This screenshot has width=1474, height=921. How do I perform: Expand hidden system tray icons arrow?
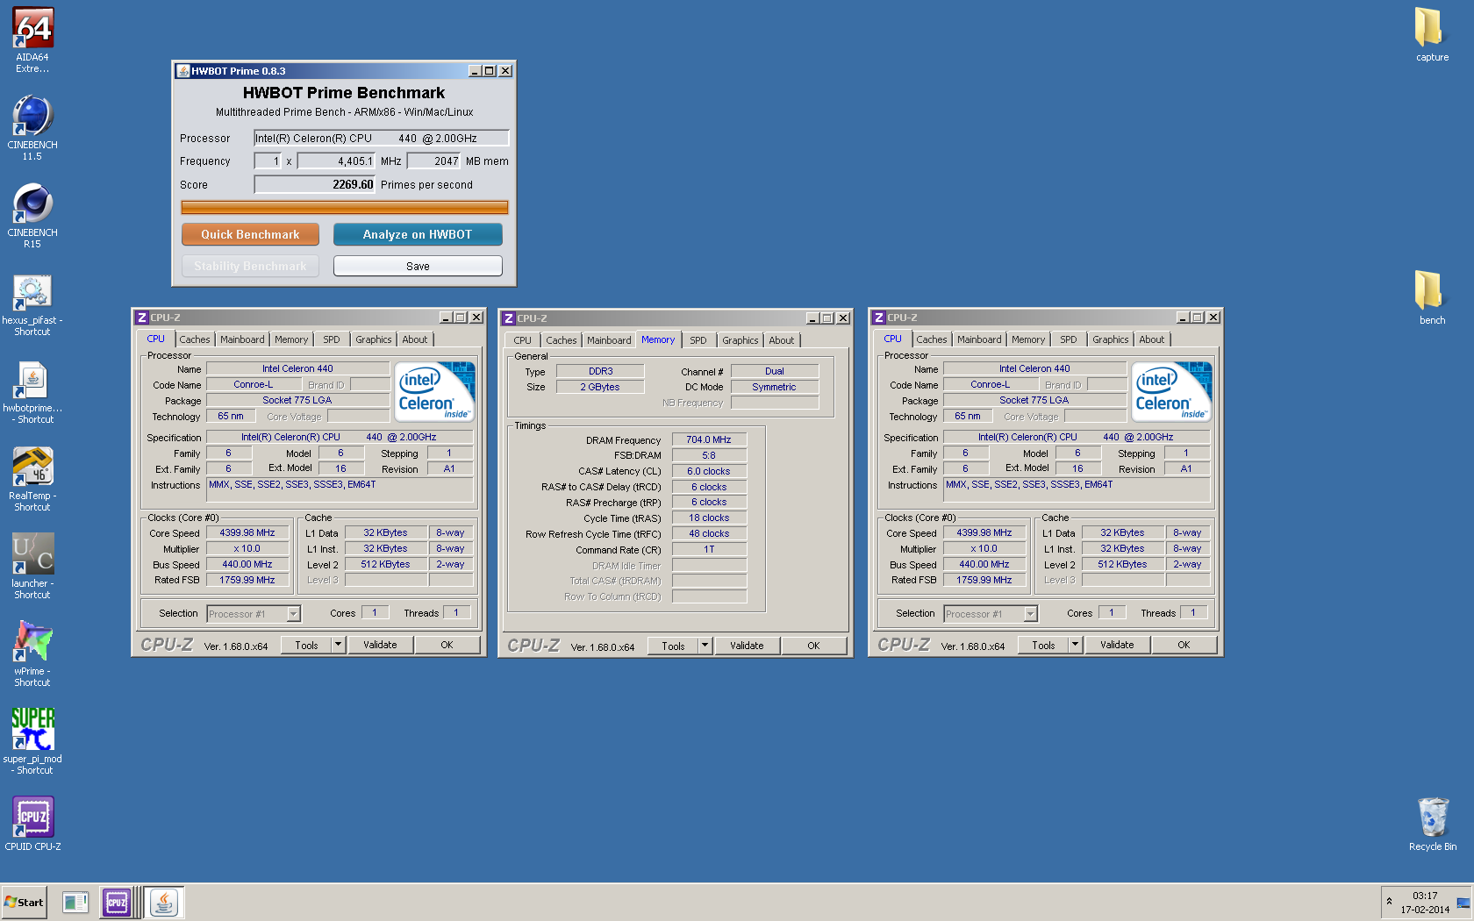point(1389,902)
